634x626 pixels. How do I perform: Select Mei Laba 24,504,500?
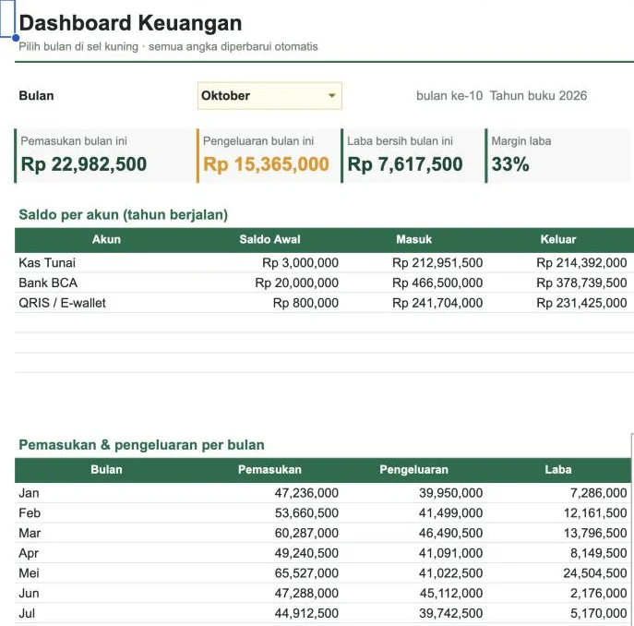pos(595,573)
